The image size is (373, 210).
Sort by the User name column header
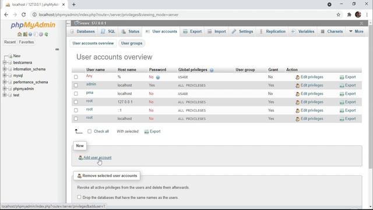pyautogui.click(x=96, y=70)
